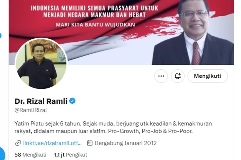This screenshot has width=241, height=160.
Task: View the 1,1 jt Pengikut followers list
Action: pyautogui.click(x=70, y=155)
